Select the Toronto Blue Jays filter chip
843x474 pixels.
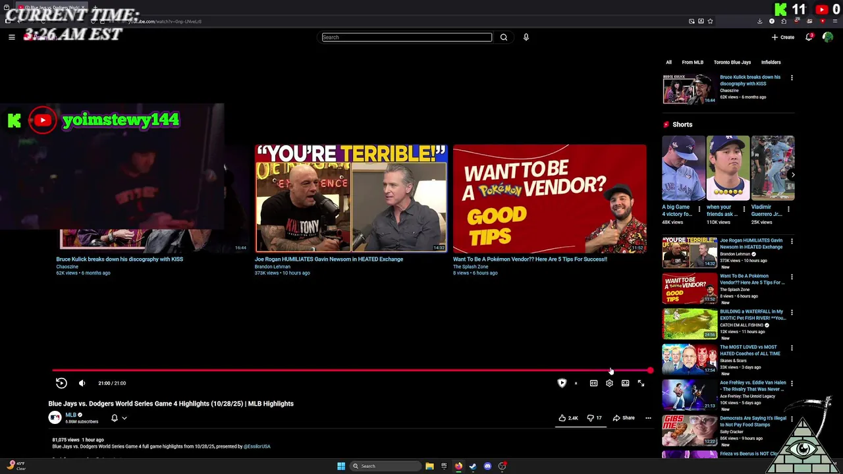(x=732, y=63)
